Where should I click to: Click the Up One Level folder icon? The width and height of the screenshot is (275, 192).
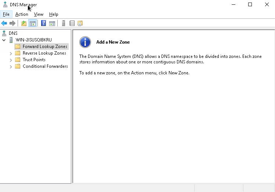coord(24,23)
